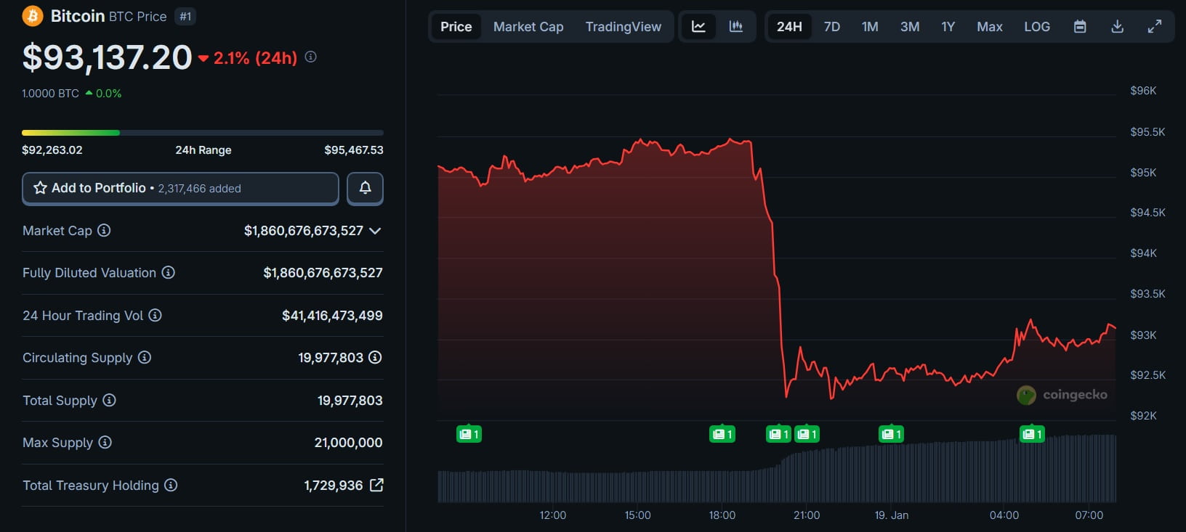Select the 7D time range
This screenshot has width=1186, height=532.
pos(832,27)
